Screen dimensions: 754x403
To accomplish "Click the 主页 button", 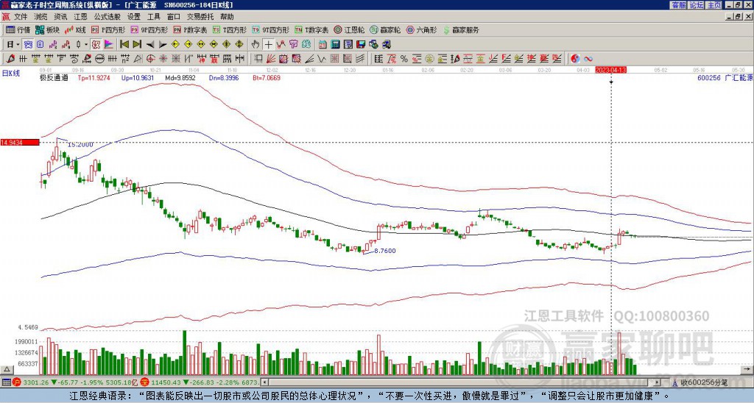I will point(714,5).
